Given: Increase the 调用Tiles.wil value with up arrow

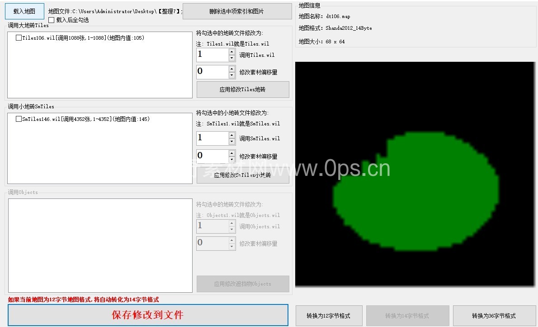Looking at the screenshot, I should [232, 52].
